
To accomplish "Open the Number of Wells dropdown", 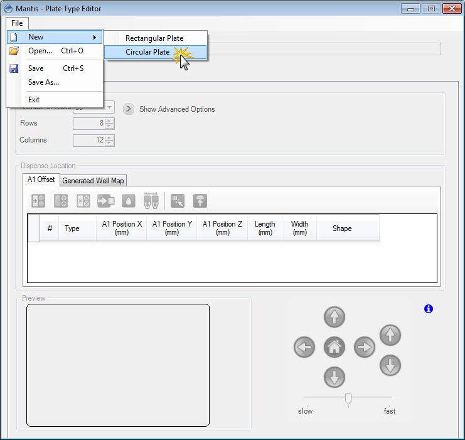I will click(x=109, y=107).
